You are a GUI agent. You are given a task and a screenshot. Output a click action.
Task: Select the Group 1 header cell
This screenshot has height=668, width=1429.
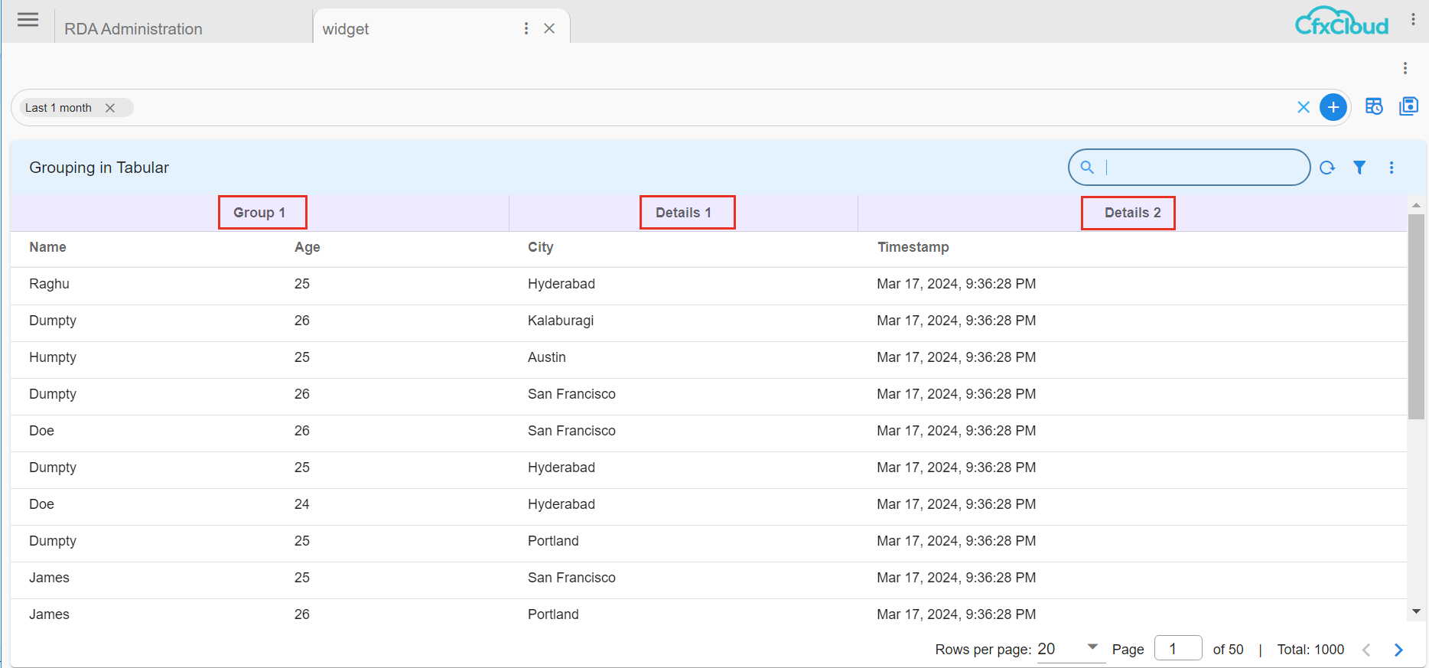(x=259, y=213)
